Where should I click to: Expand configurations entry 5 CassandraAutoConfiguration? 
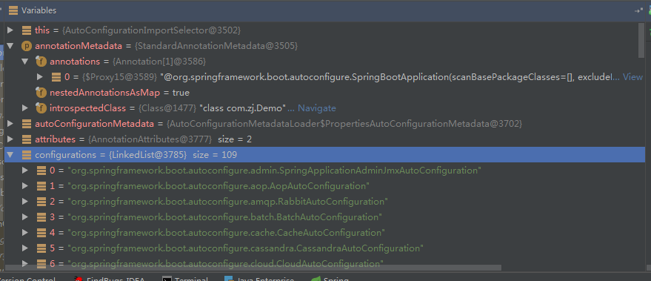pyautogui.click(x=25, y=248)
